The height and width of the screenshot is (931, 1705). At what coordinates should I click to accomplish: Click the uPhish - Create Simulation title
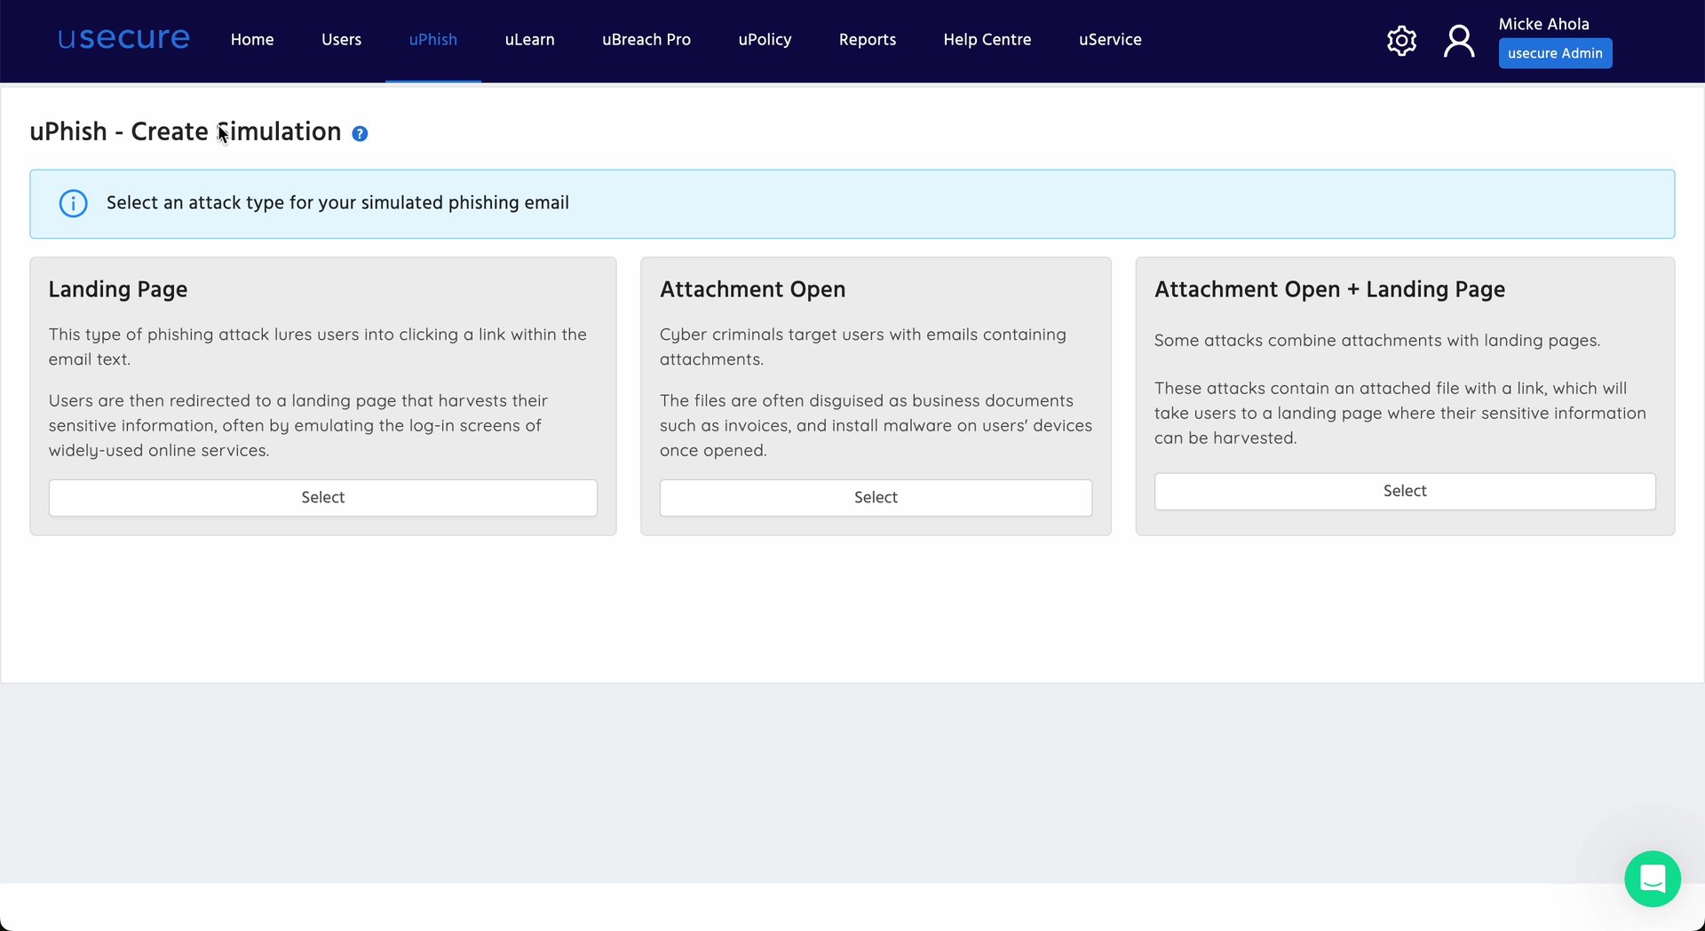186,131
